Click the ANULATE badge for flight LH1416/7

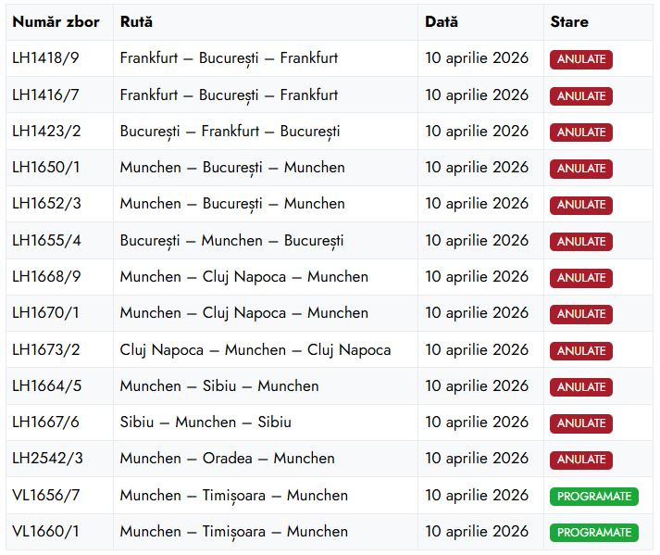click(581, 95)
